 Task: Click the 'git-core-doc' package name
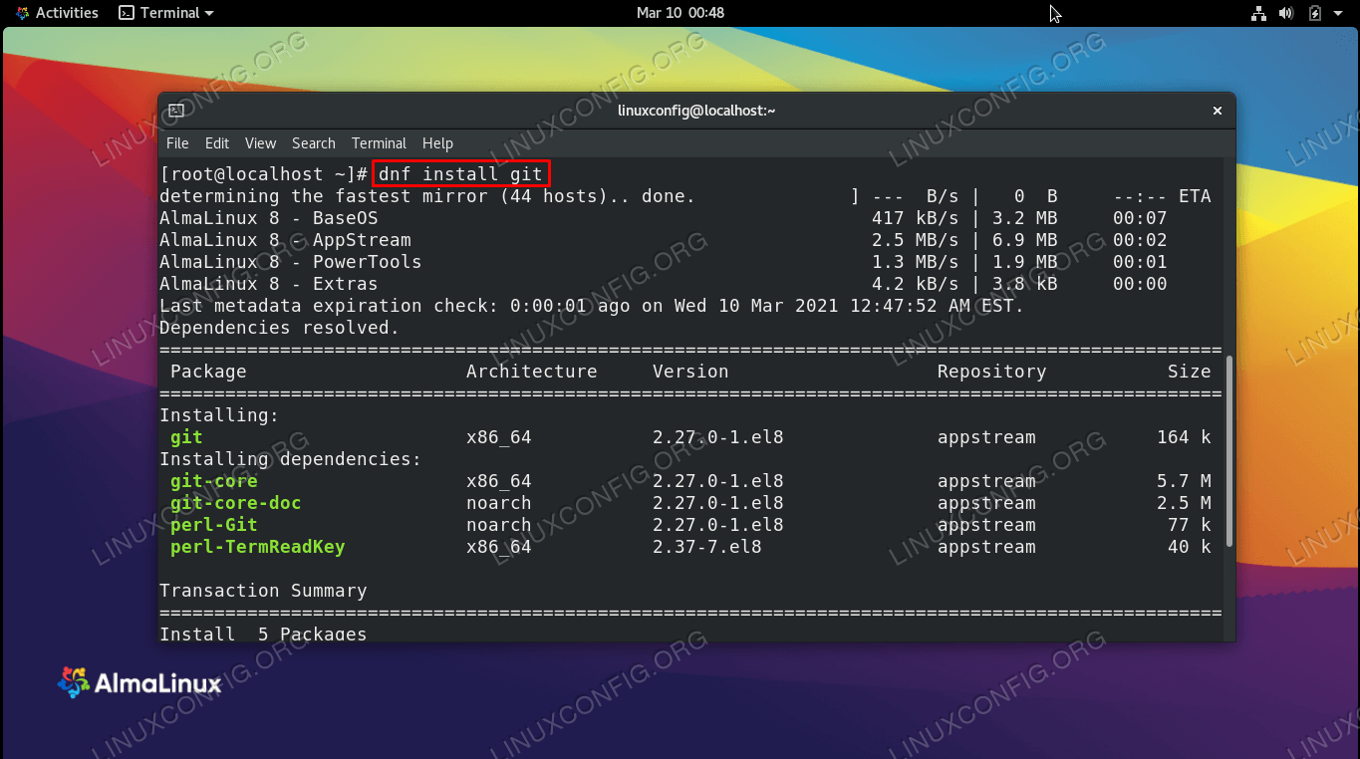click(x=236, y=503)
